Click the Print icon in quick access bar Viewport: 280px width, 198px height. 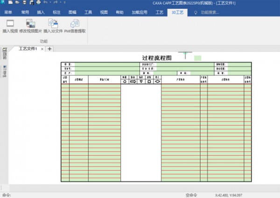[39, 2]
